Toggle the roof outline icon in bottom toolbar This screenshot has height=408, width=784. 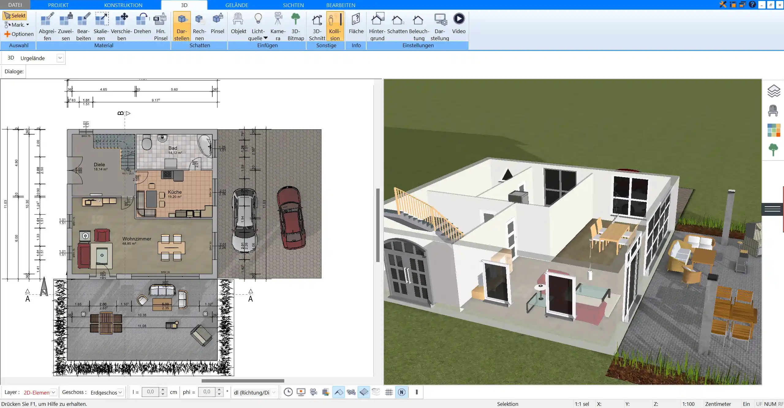coord(339,392)
